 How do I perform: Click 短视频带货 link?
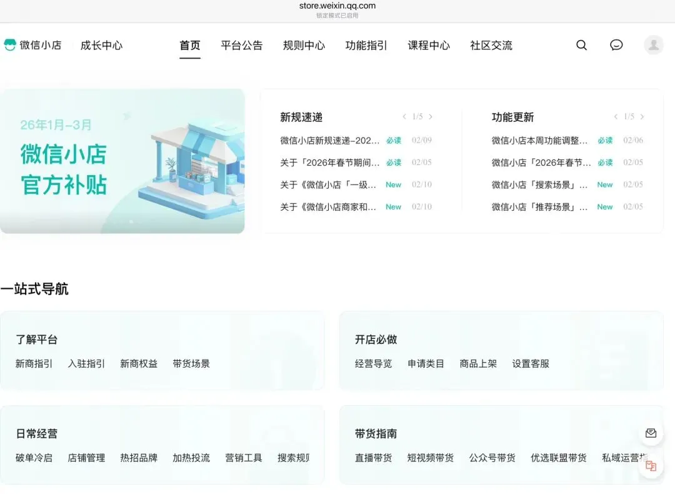click(x=431, y=458)
